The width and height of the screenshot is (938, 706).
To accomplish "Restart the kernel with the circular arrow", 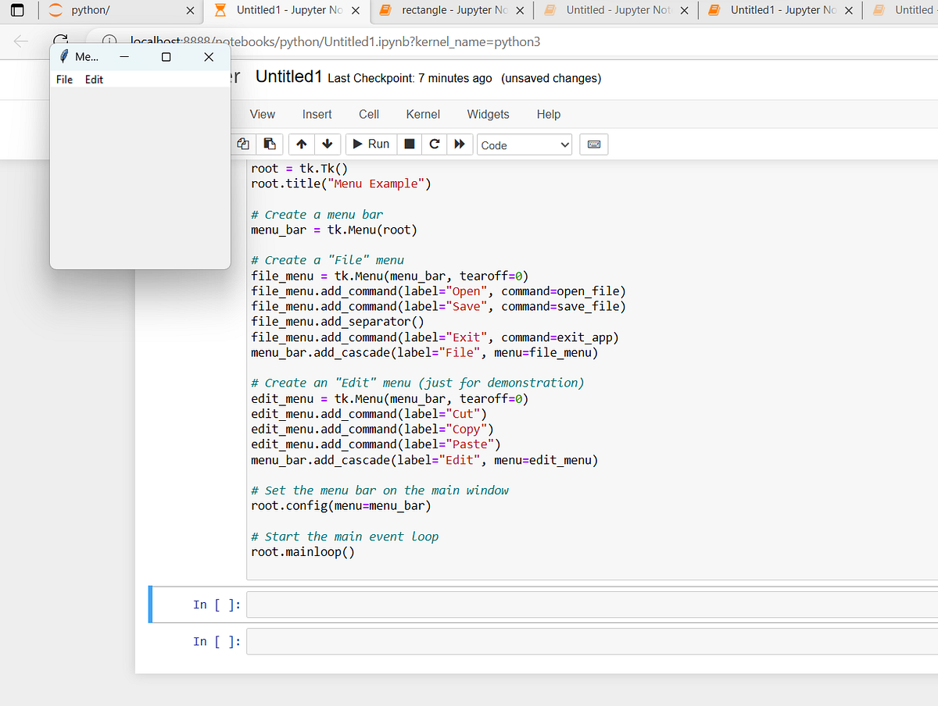I will click(x=435, y=144).
